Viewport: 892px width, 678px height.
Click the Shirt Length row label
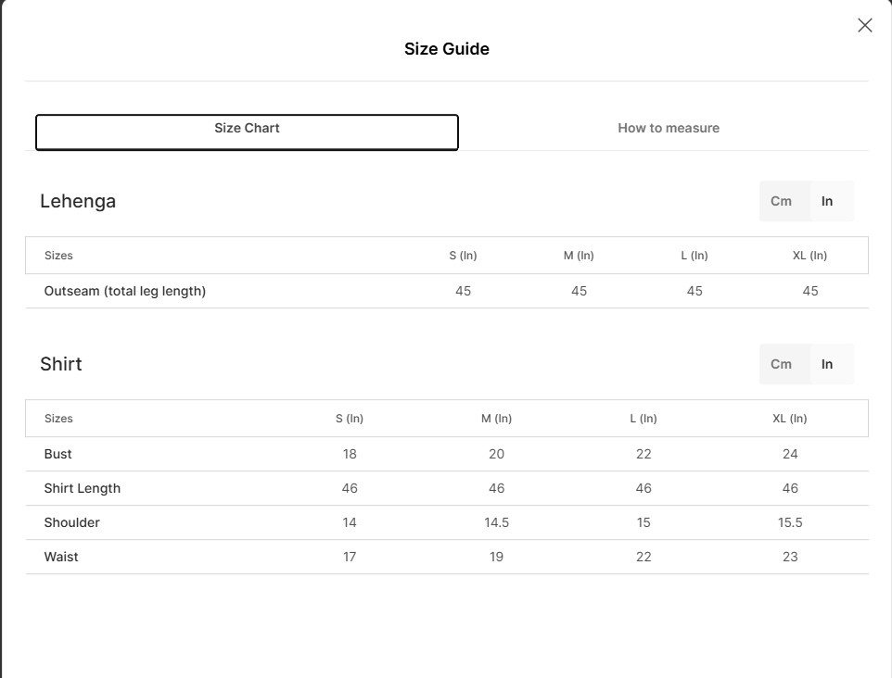pos(83,488)
